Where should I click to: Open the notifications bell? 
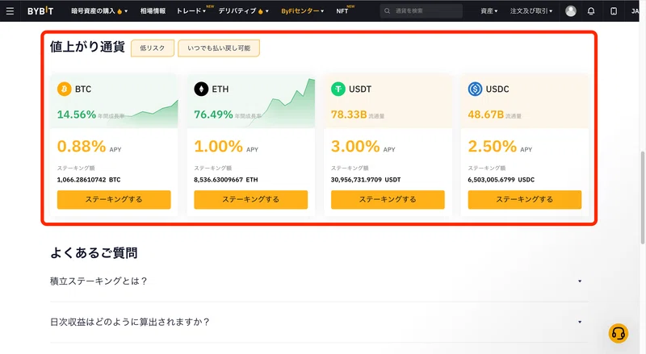click(x=591, y=11)
